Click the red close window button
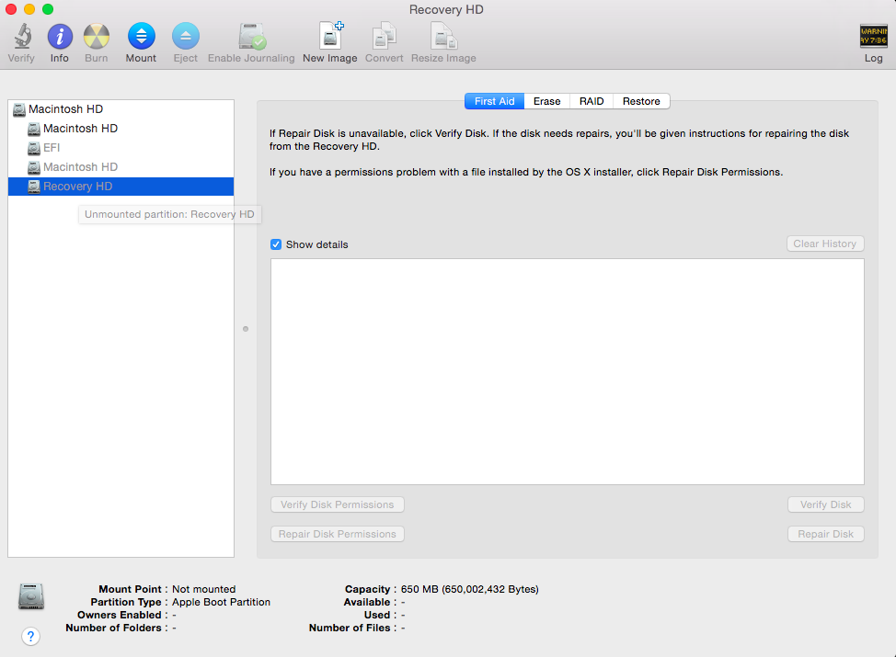Viewport: 896px width, 657px height. click(x=11, y=9)
